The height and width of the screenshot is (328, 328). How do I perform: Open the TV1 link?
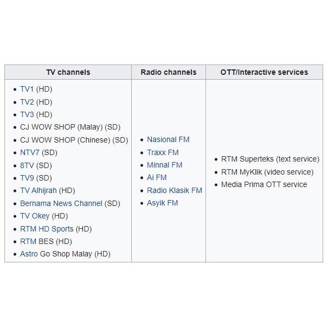tap(27, 89)
